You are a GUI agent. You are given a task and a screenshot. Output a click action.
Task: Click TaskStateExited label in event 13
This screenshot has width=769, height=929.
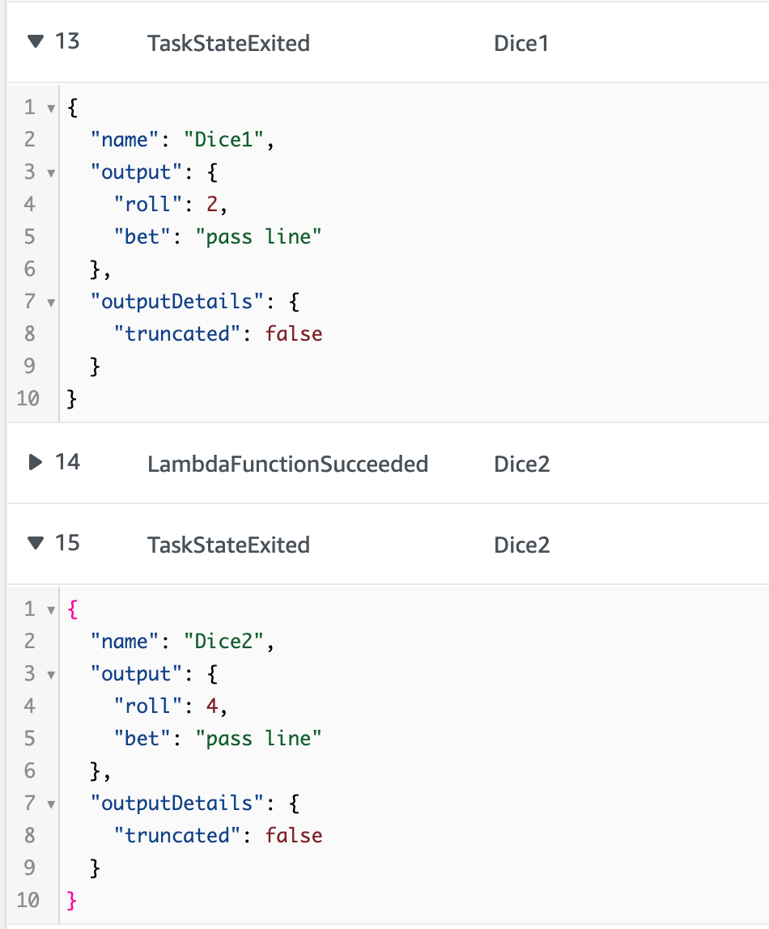(x=229, y=43)
